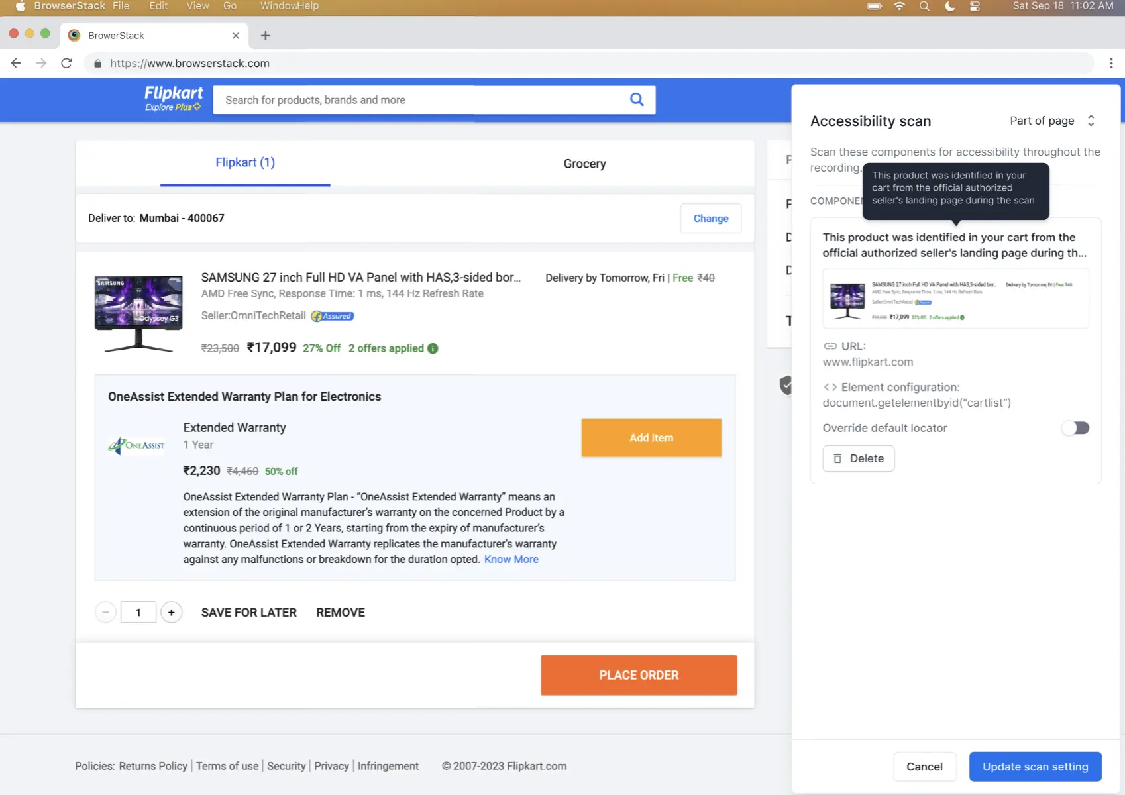Screen dimensions: 1125x795
Task: Open the View menu in menu bar
Action: [197, 6]
